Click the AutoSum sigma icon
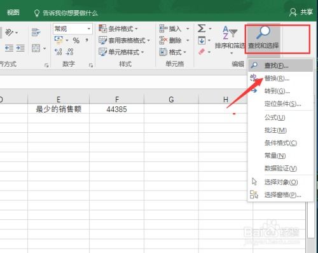Image resolution: width=318 pixels, height=253 pixels. (x=202, y=28)
